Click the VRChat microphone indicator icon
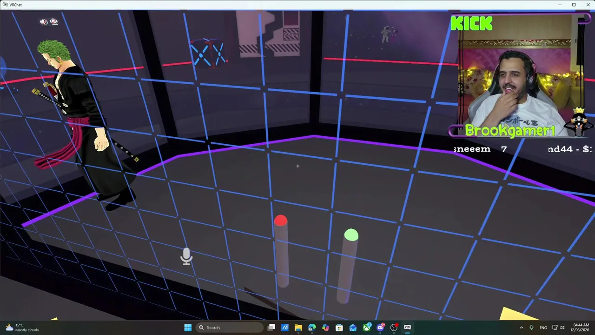Viewport: 595px width, 335px height. click(x=186, y=256)
